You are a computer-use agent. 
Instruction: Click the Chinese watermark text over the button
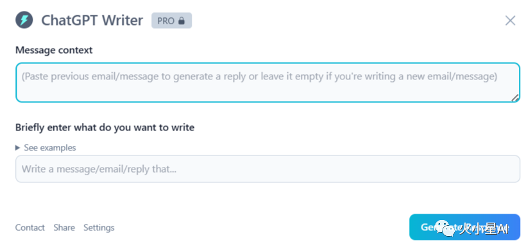(x=484, y=229)
